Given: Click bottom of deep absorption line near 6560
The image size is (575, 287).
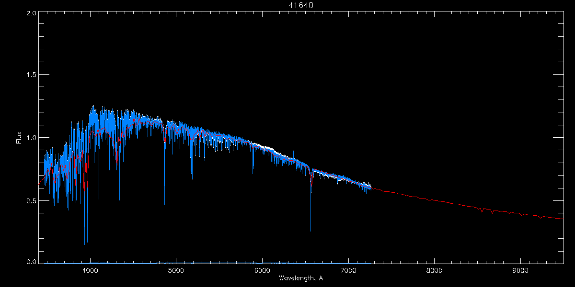Looking at the screenshot, I should [x=310, y=230].
